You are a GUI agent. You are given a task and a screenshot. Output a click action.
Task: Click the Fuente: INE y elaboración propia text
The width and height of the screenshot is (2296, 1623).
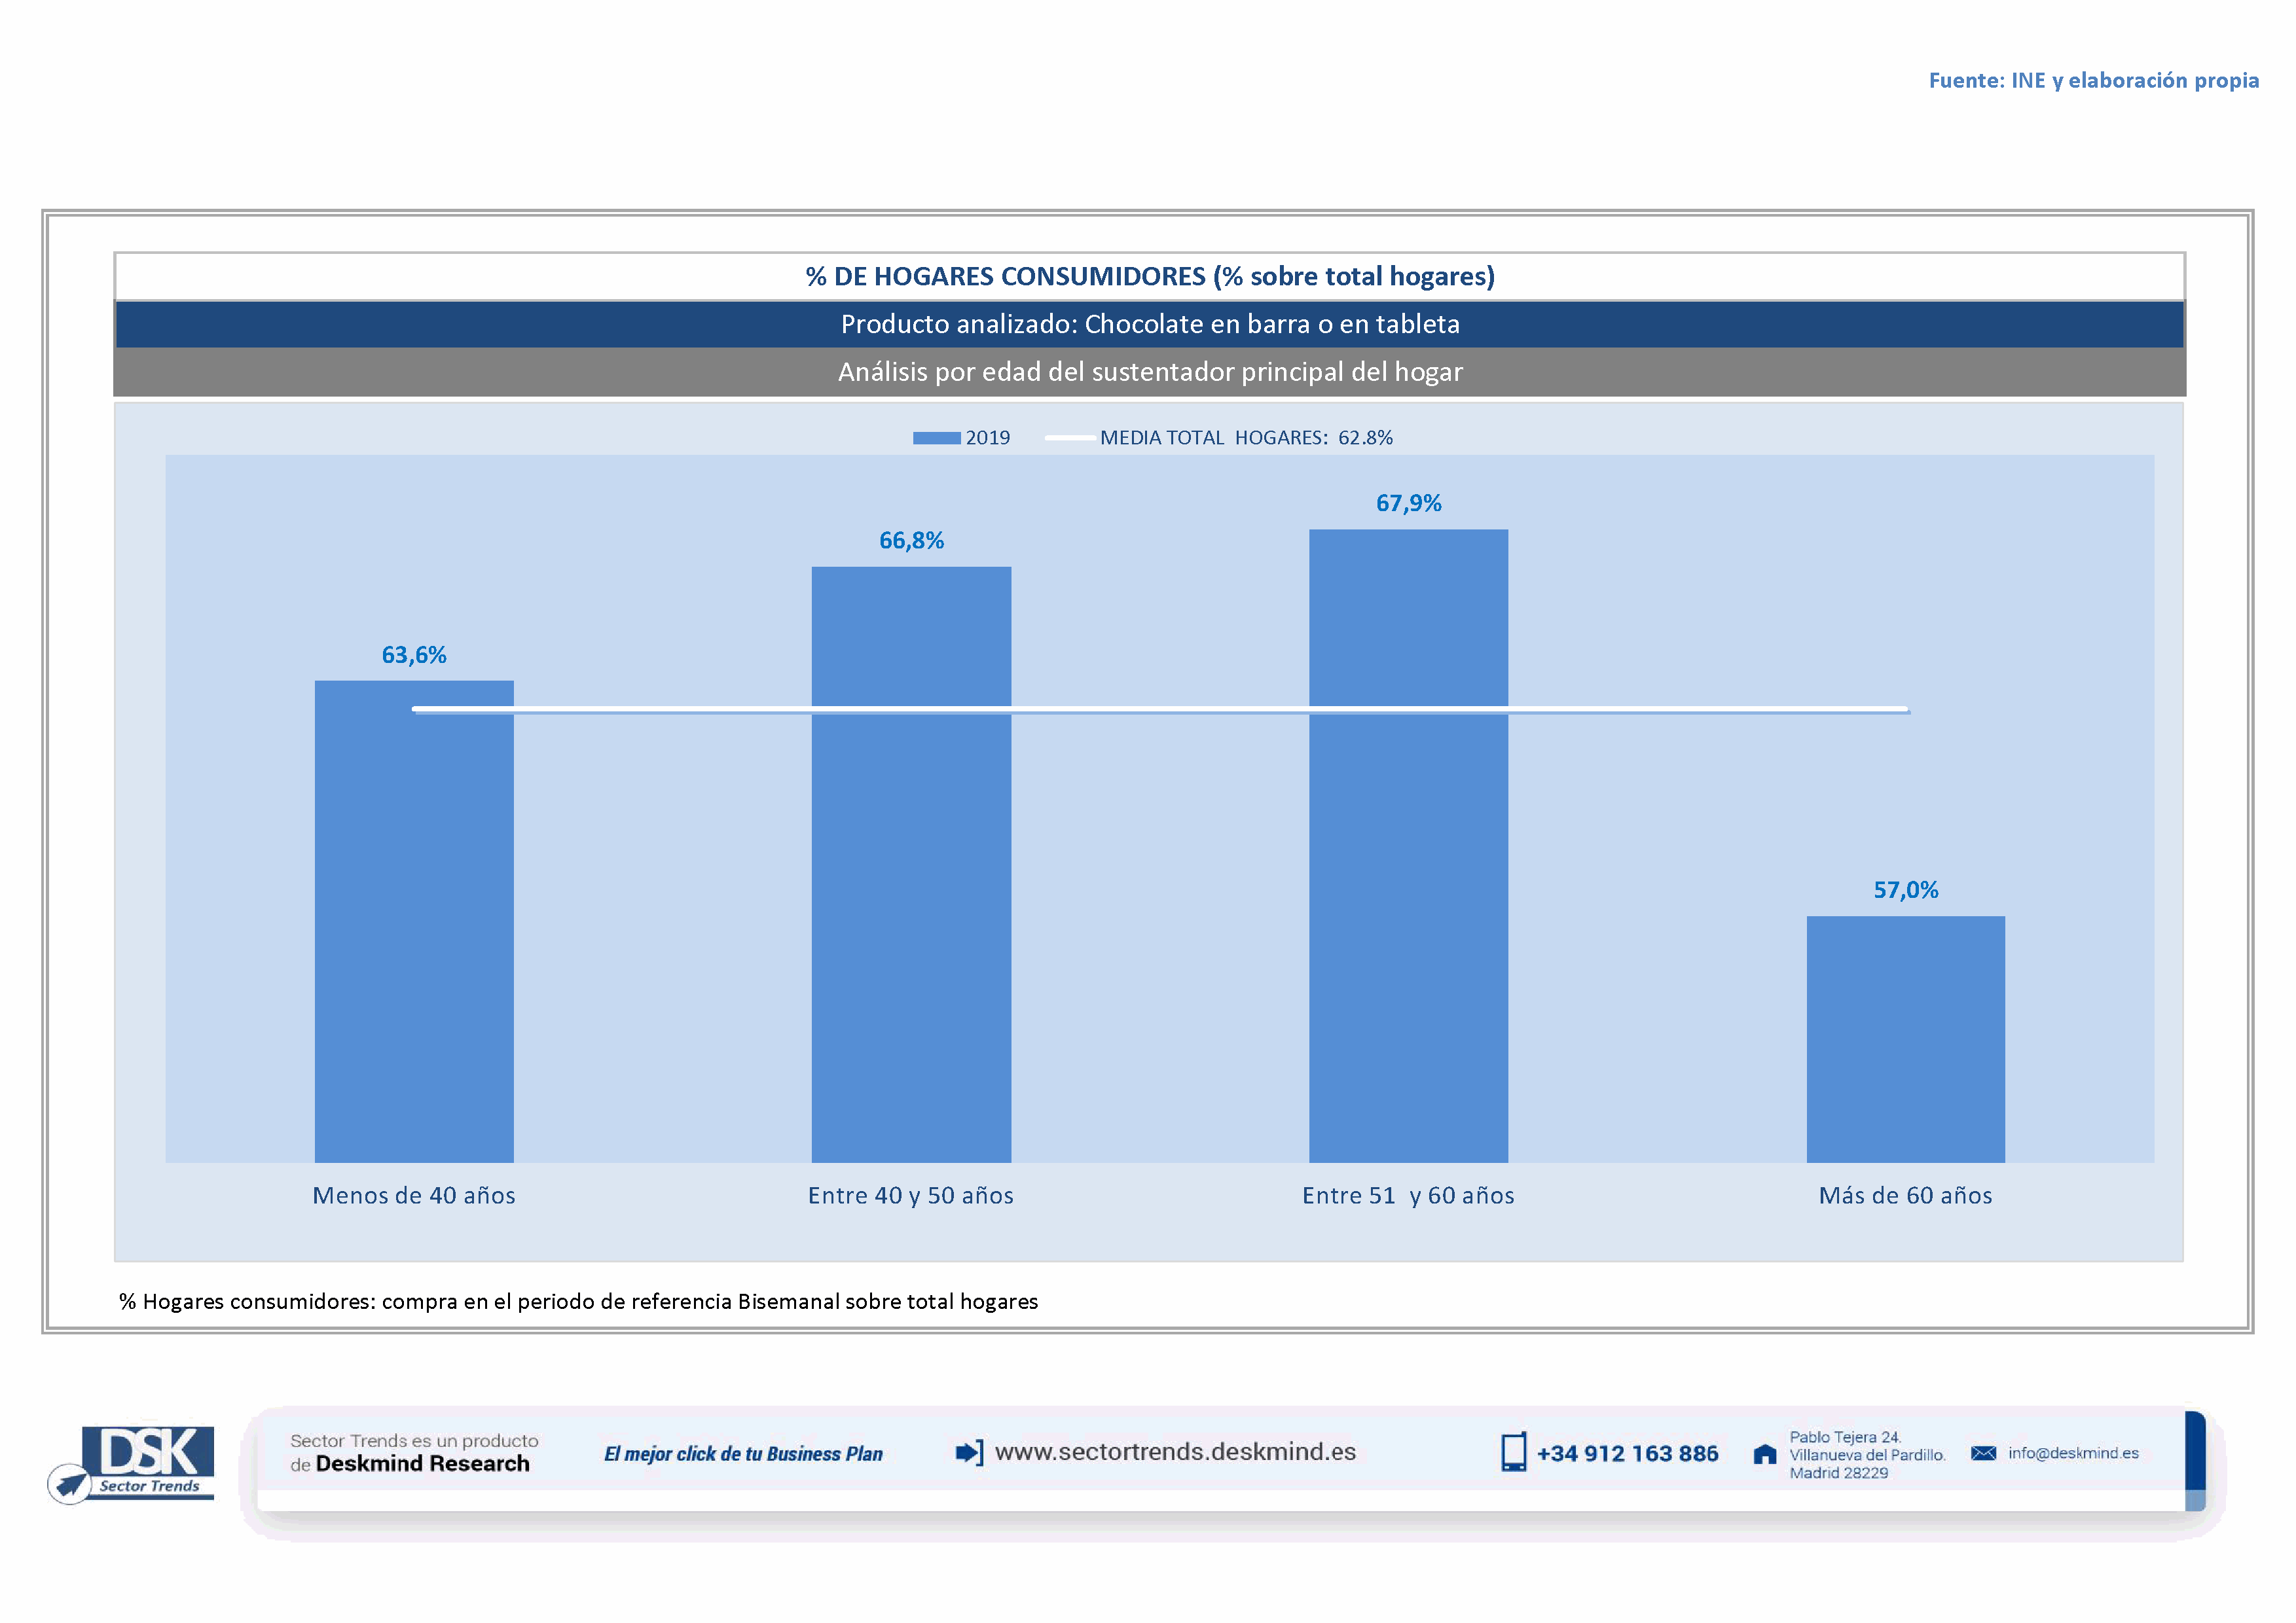(2093, 80)
